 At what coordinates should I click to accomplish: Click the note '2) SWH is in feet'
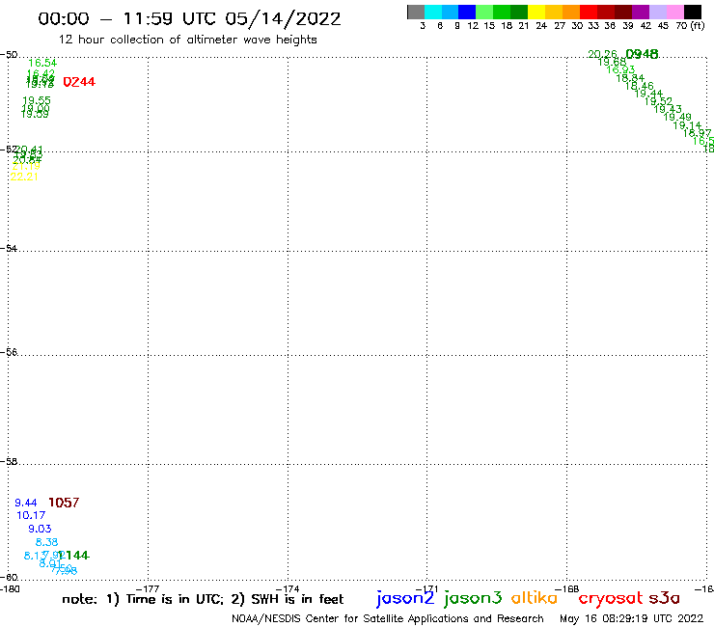[288, 599]
